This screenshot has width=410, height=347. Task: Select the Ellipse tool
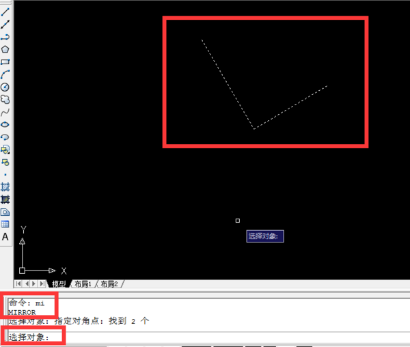coord(5,124)
